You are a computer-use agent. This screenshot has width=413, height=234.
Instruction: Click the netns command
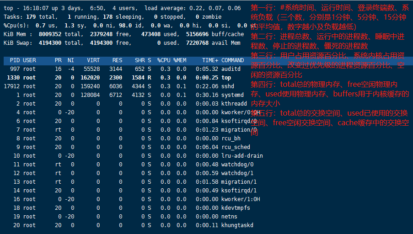pos(230,217)
